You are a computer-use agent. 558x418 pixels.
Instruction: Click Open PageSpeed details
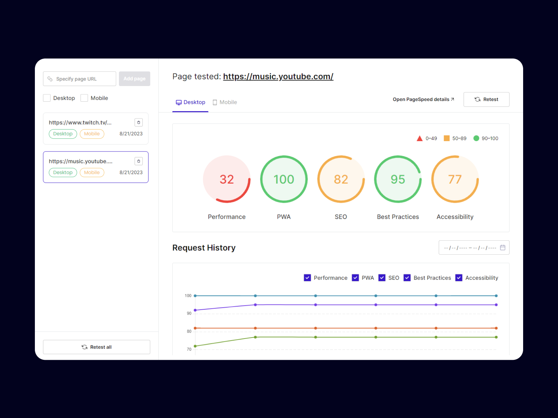click(x=421, y=99)
